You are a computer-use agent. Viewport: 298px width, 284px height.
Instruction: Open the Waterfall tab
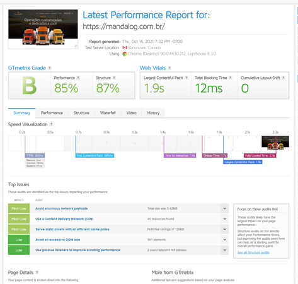point(108,113)
